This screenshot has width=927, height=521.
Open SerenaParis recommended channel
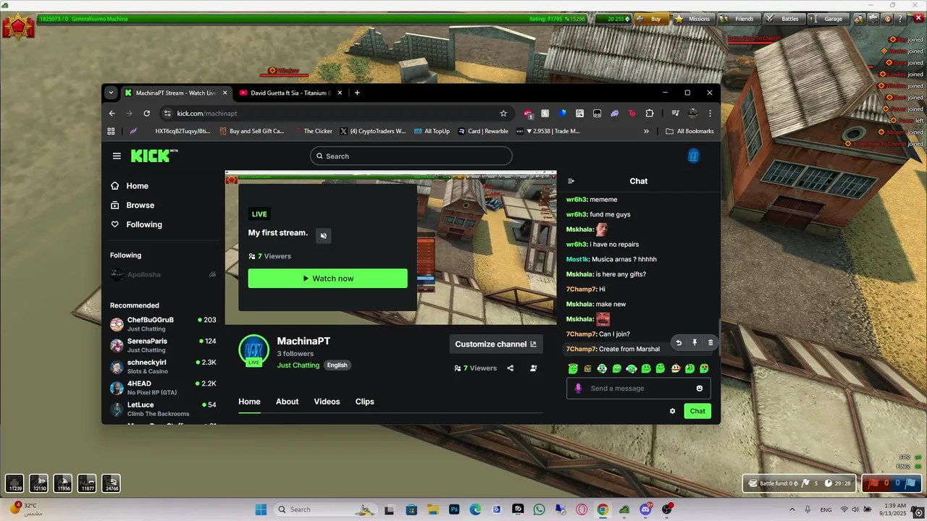click(163, 345)
